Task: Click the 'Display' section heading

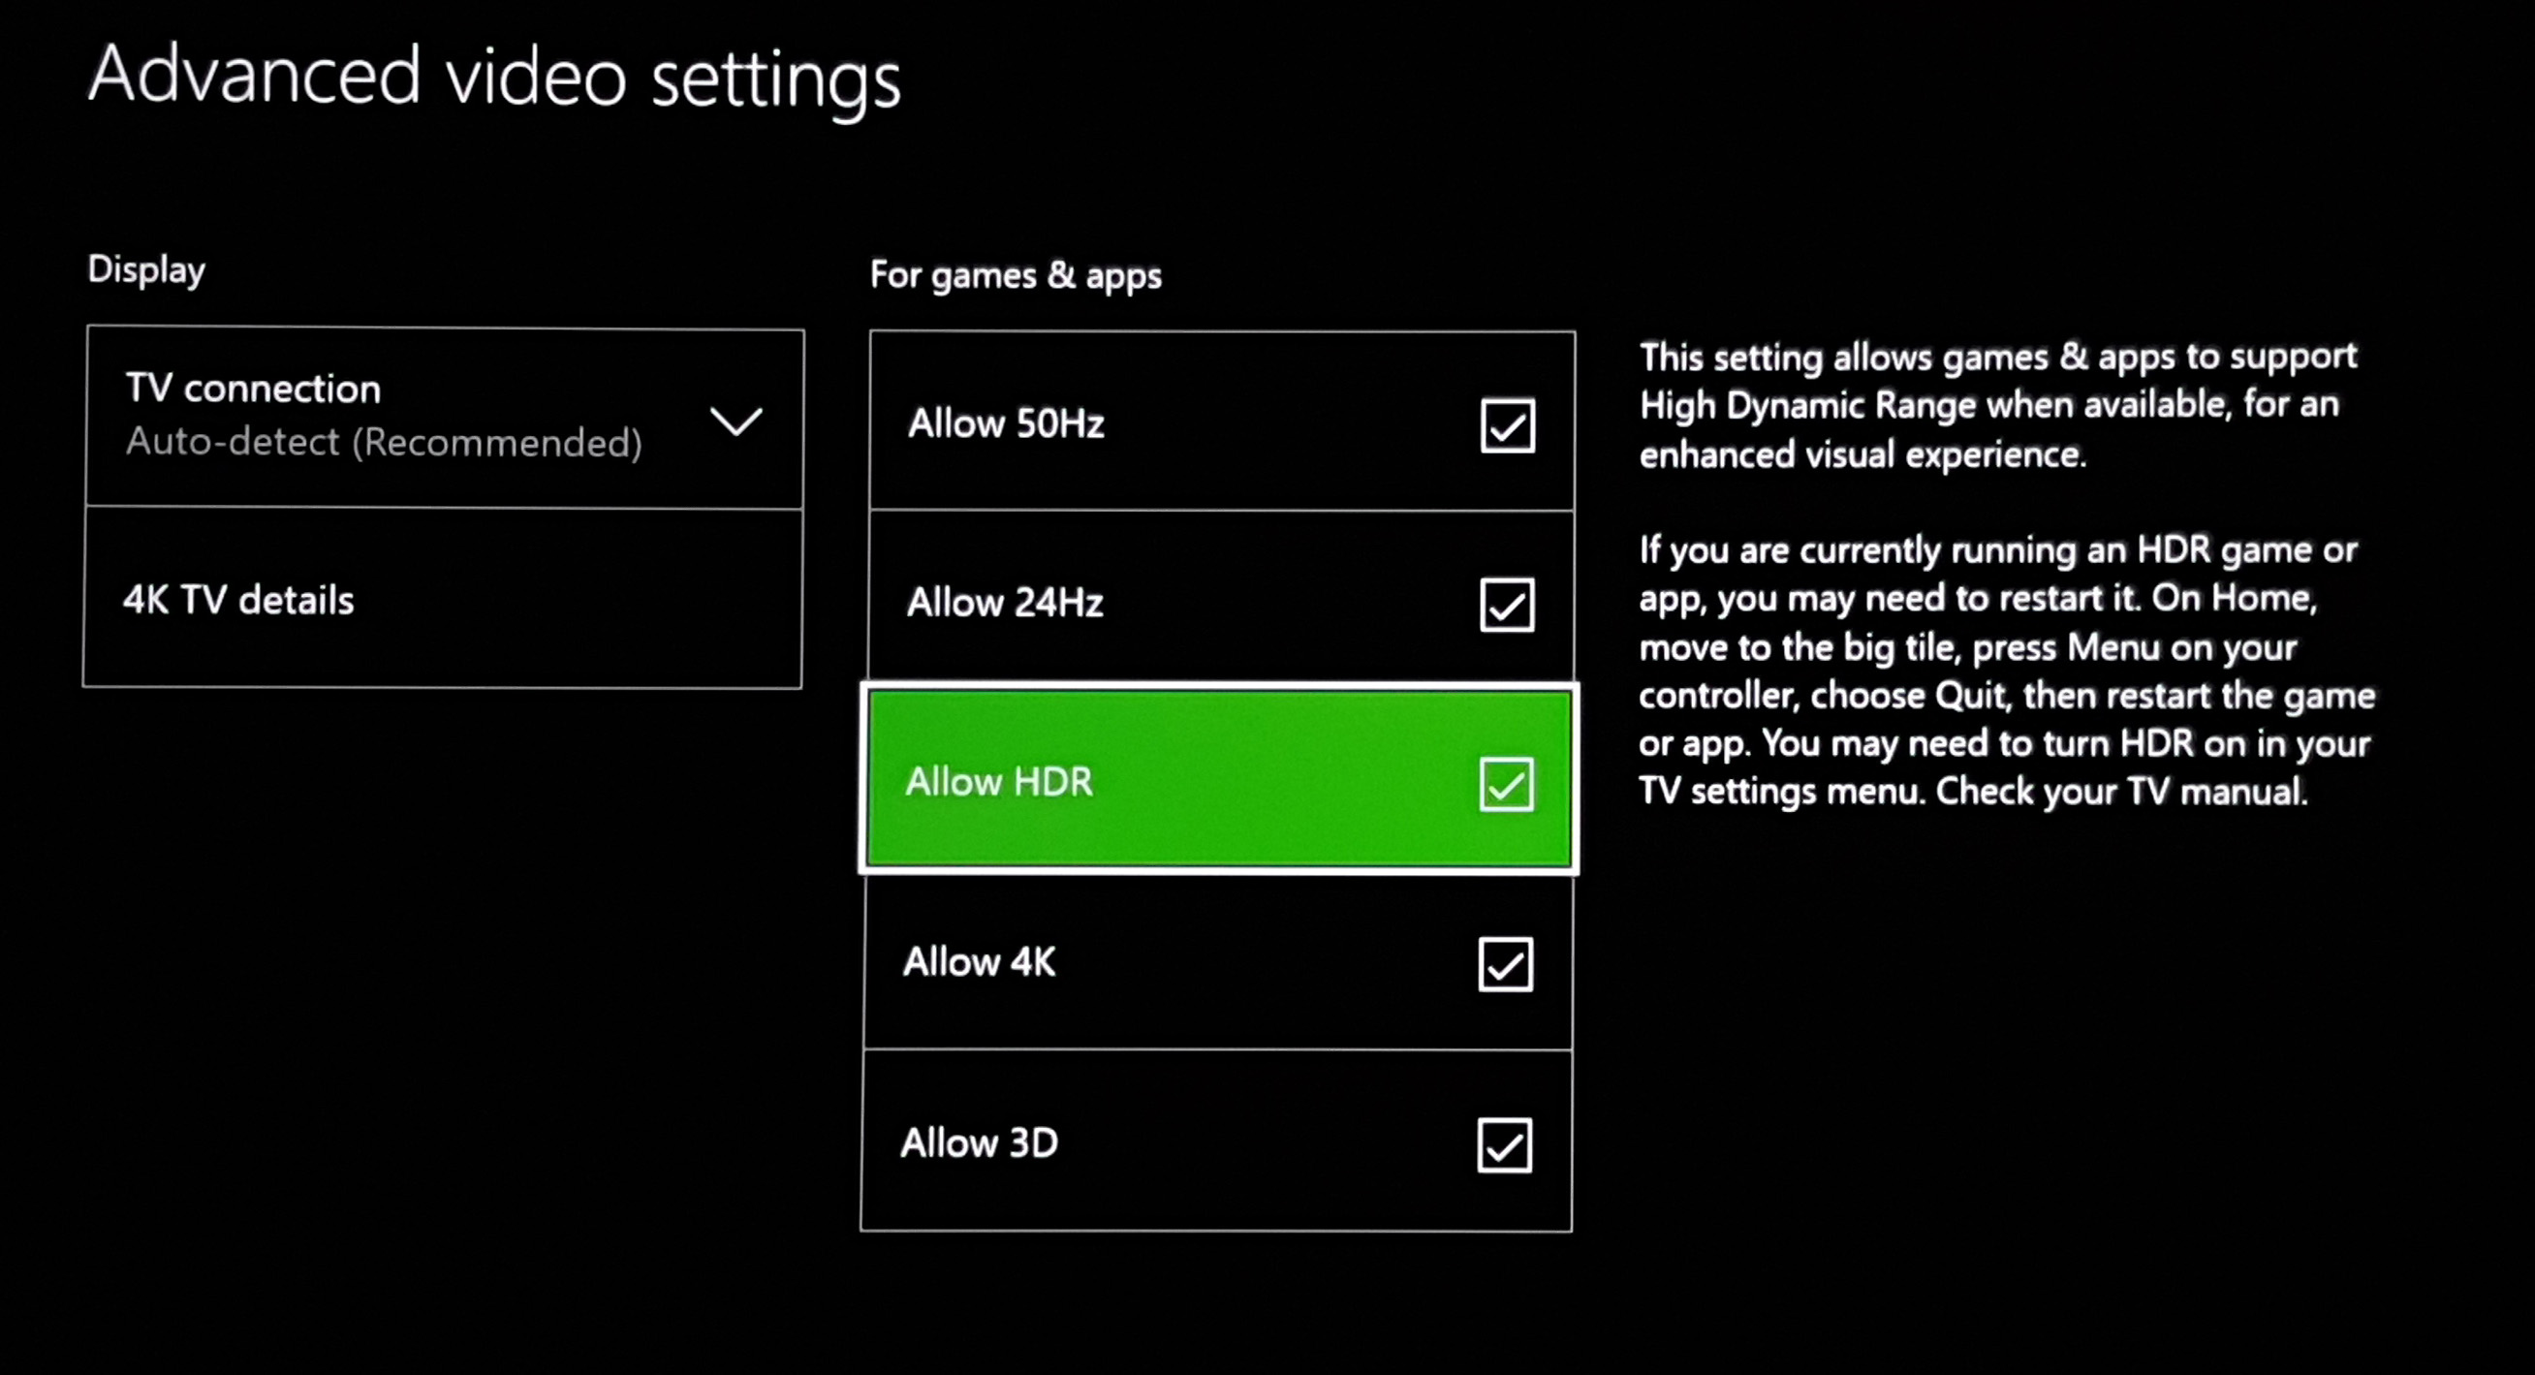Action: coord(146,269)
